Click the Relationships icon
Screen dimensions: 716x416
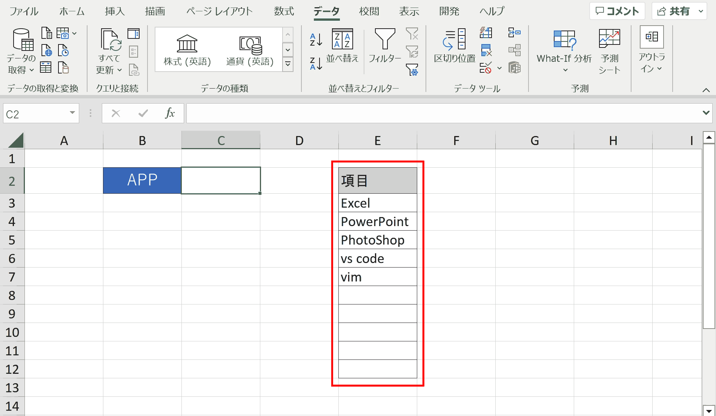click(515, 50)
